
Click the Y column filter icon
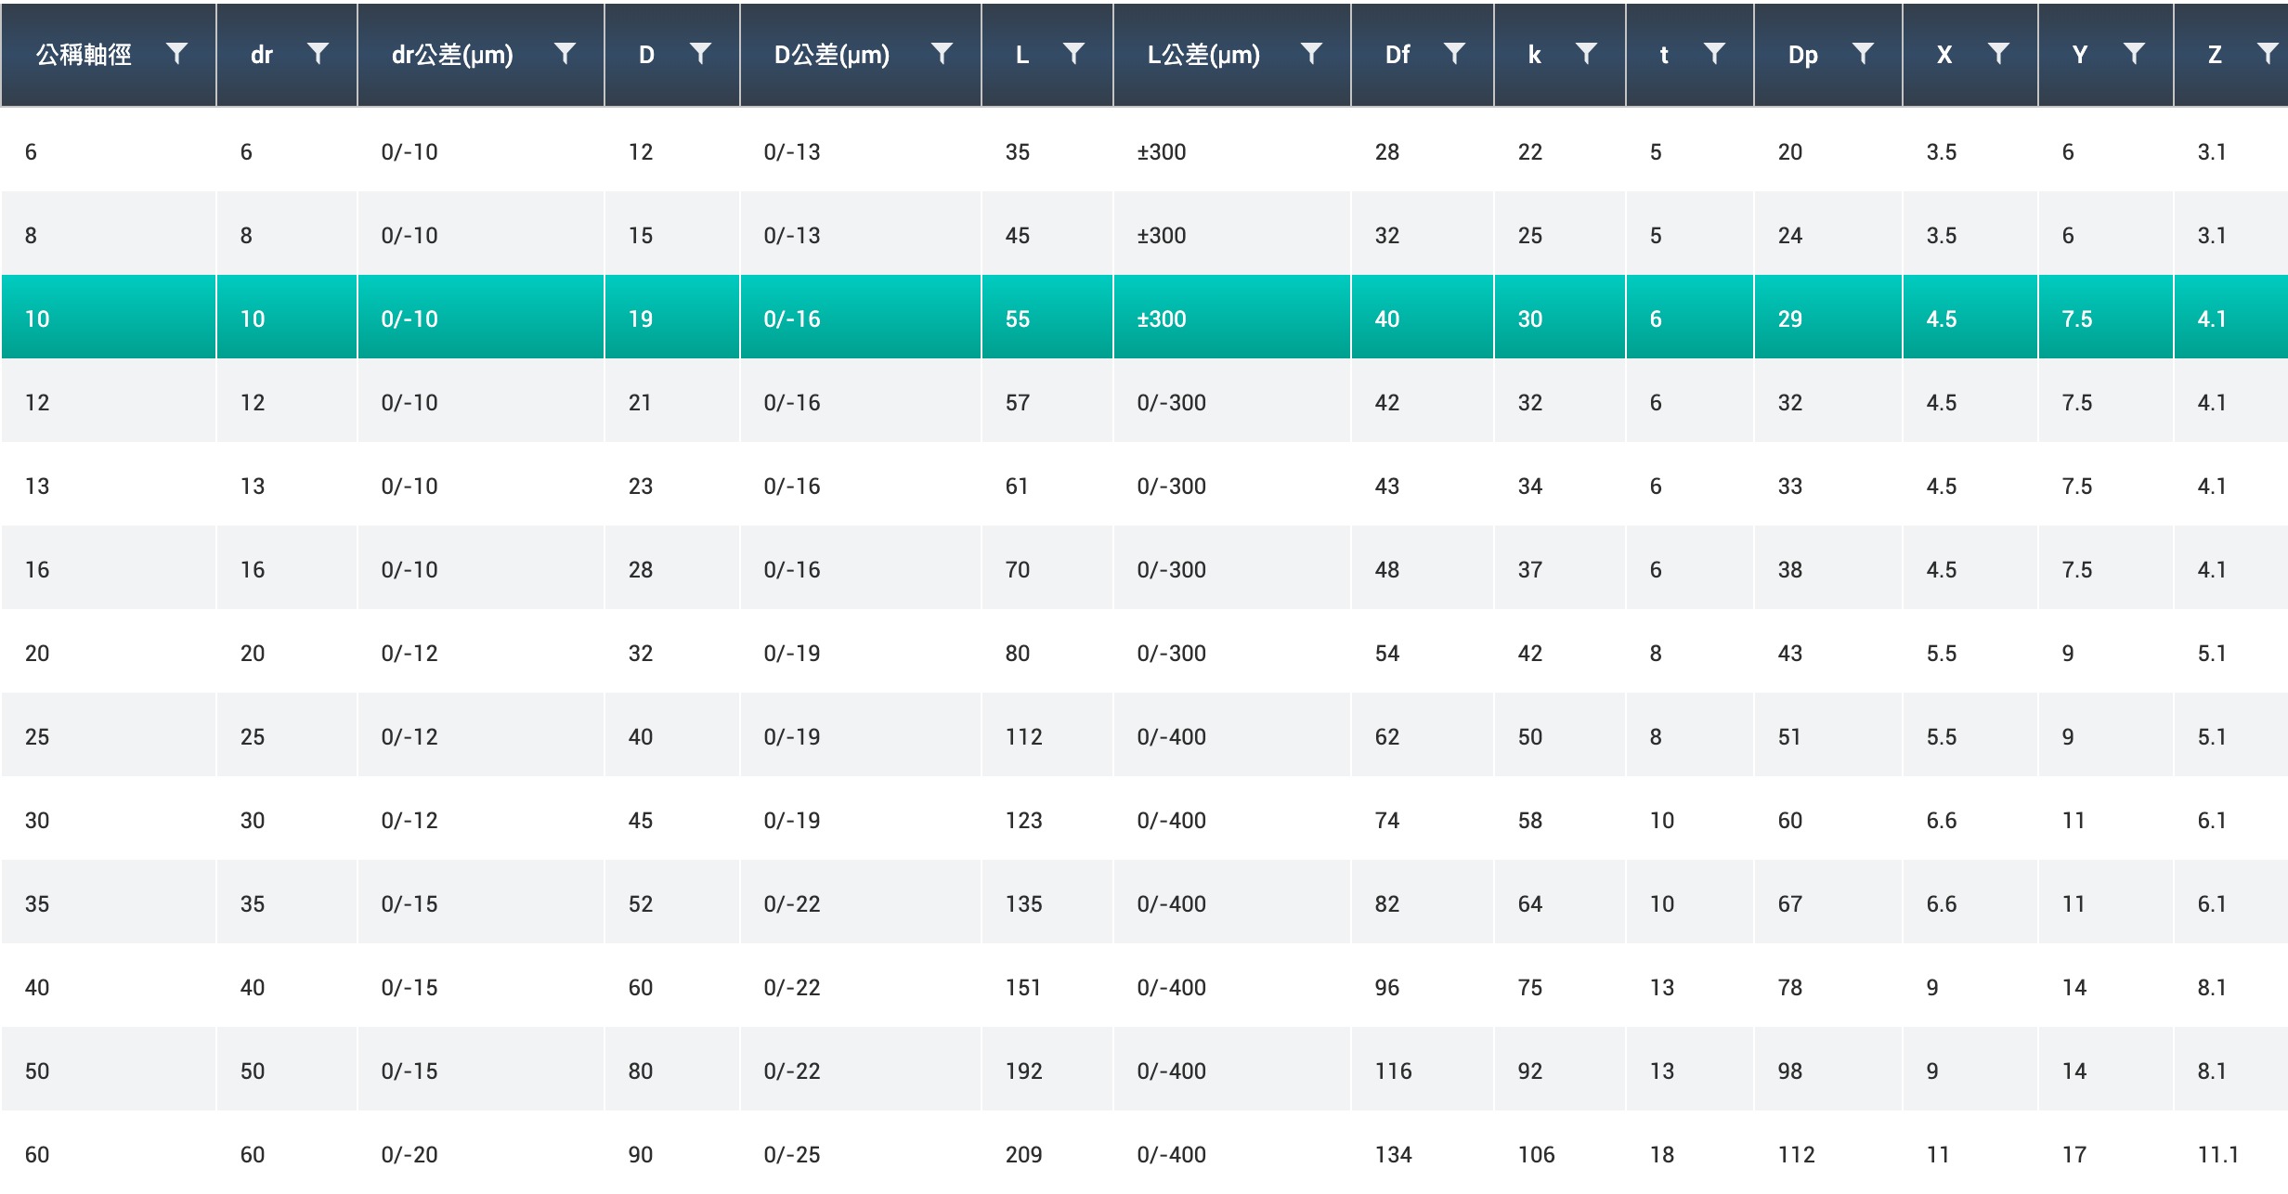(x=2134, y=54)
